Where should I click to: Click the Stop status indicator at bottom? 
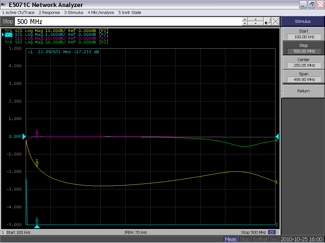tap(245, 239)
